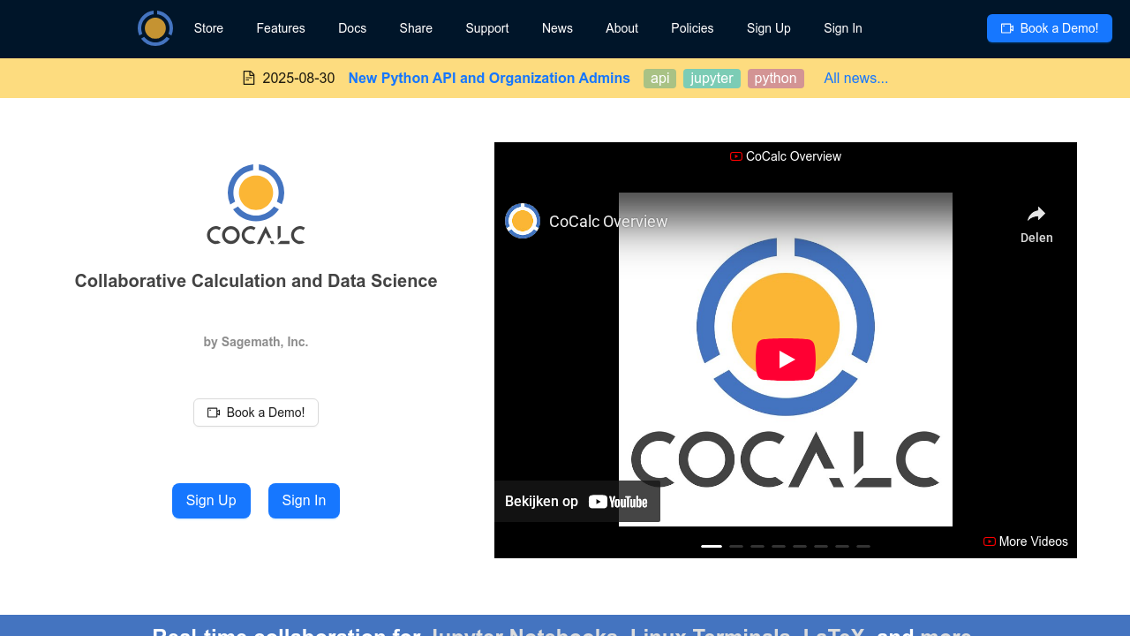Select the active first carousel indicator
Screen dimensions: 1130x636
click(711, 546)
